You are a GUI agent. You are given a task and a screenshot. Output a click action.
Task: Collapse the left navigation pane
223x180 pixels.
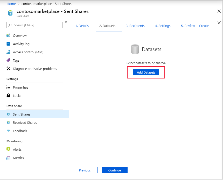point(66,22)
